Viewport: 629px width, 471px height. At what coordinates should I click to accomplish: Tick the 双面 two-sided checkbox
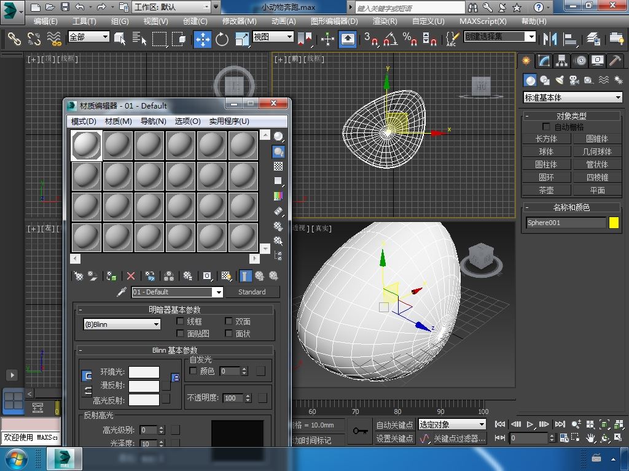click(229, 321)
